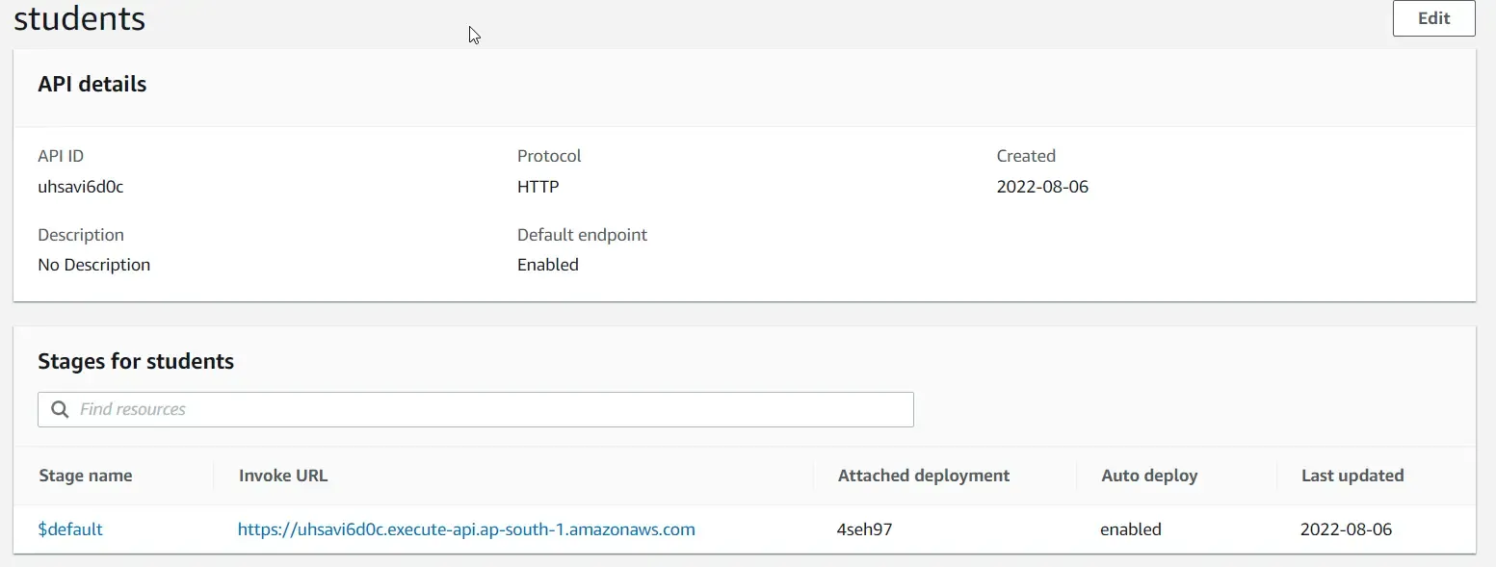Select the API ID value uhsavi6d0c
The height and width of the screenshot is (567, 1496).
click(81, 186)
